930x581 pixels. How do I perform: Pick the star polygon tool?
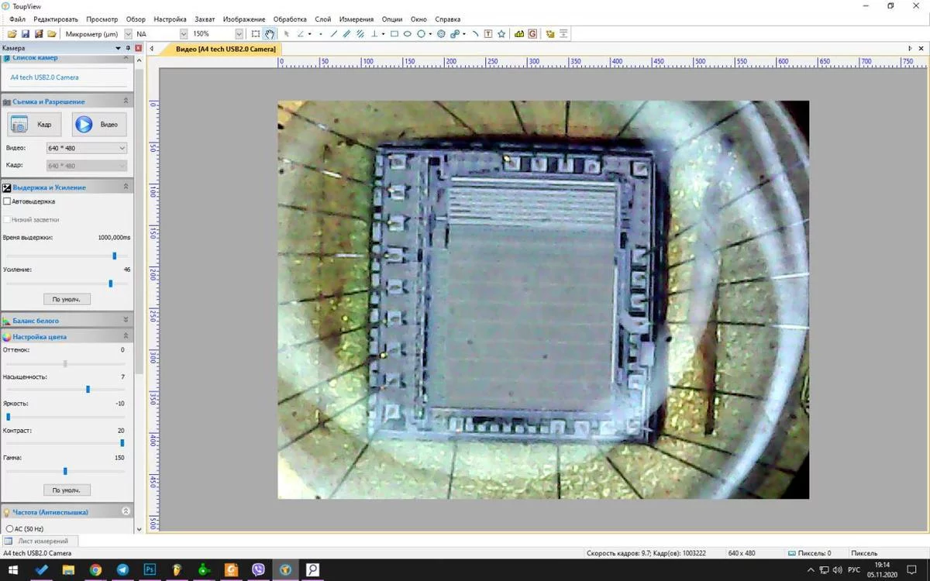click(x=501, y=34)
